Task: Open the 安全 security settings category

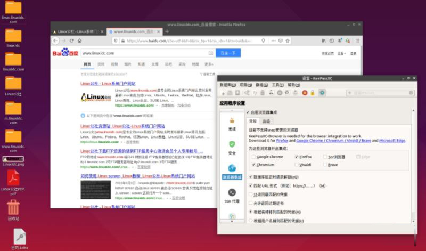Action: pyautogui.click(x=232, y=148)
